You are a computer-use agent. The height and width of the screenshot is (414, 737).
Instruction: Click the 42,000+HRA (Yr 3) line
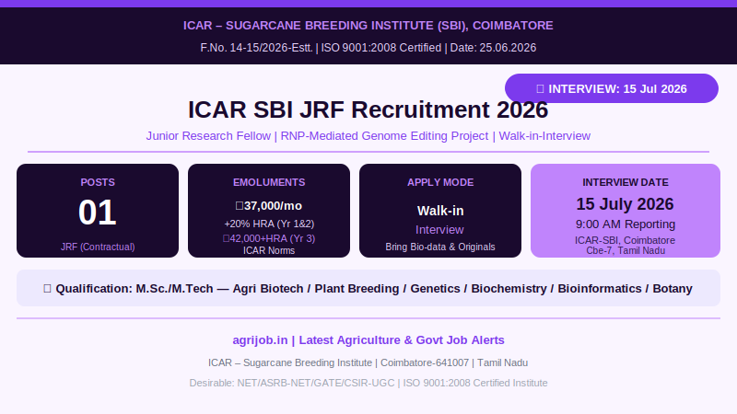[x=269, y=238]
